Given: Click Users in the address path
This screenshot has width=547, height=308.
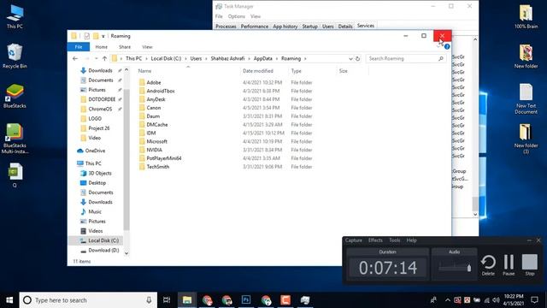Looking at the screenshot, I should click(x=196, y=59).
